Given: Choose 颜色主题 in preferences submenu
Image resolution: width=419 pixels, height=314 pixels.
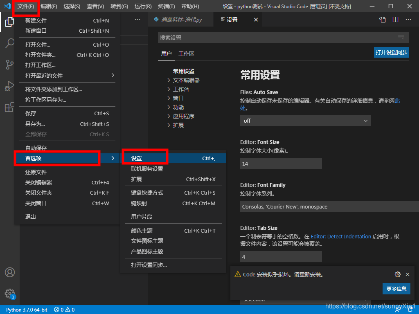Looking at the screenshot, I should [x=173, y=231].
